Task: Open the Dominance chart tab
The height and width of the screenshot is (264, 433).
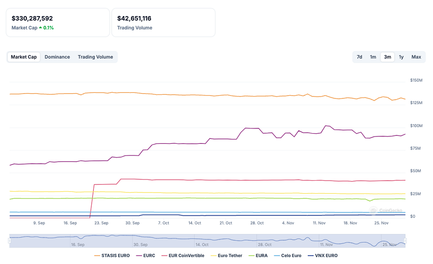Action: [57, 57]
